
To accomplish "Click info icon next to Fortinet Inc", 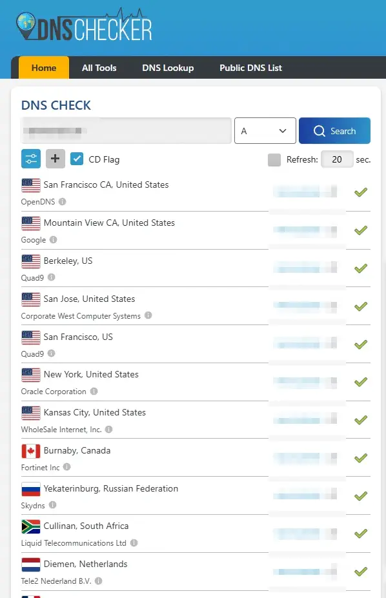I will tap(66, 467).
